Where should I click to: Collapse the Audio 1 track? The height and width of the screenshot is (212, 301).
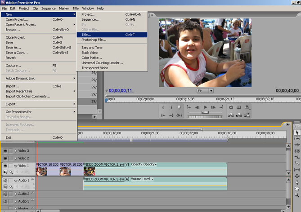[16, 181]
